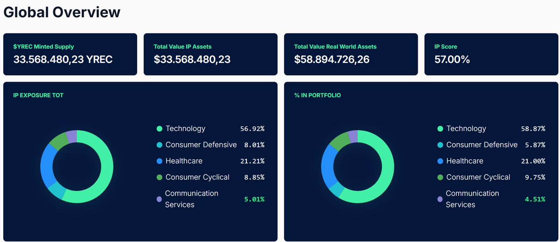Screen dimensions: 560x242
Task: Select Healthcare label in Portfolio legend
Action: [465, 161]
